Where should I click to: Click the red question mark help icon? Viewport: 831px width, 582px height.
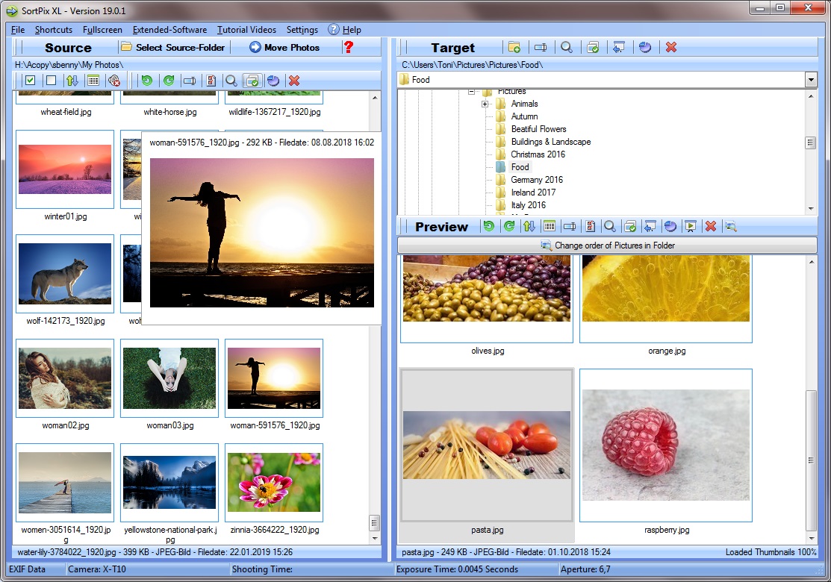pos(348,47)
